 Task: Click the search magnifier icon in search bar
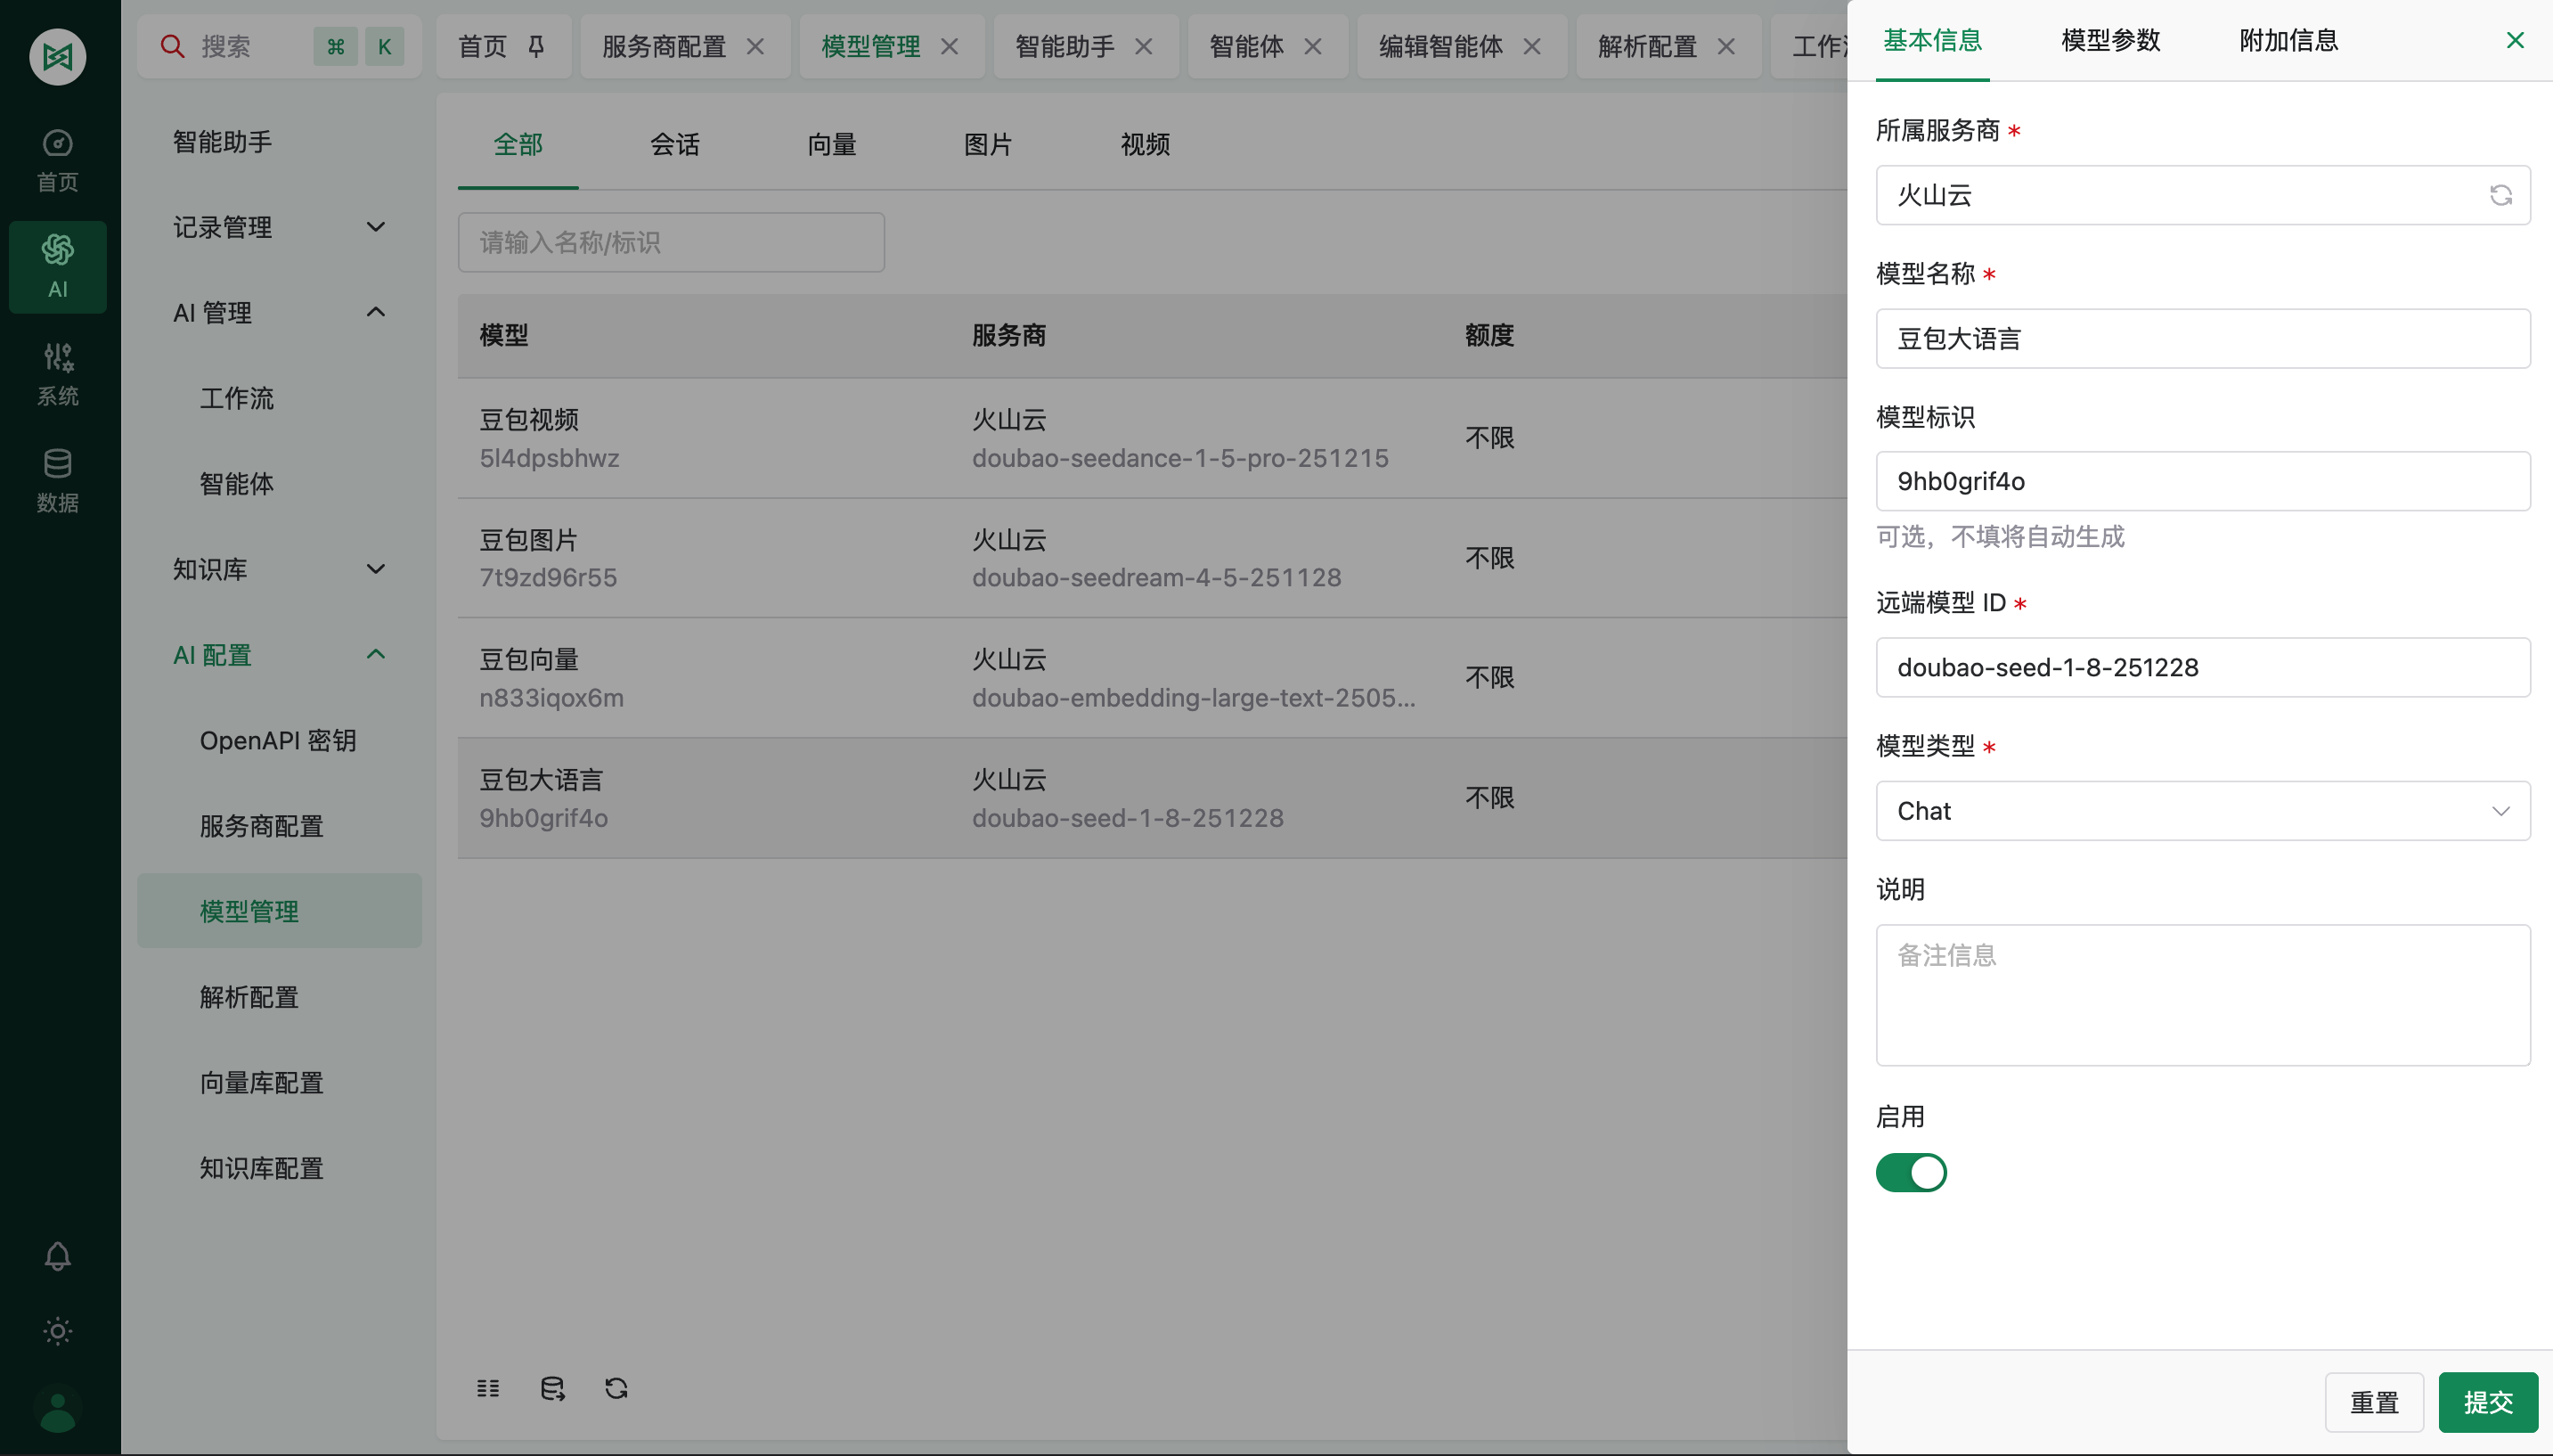click(x=172, y=46)
